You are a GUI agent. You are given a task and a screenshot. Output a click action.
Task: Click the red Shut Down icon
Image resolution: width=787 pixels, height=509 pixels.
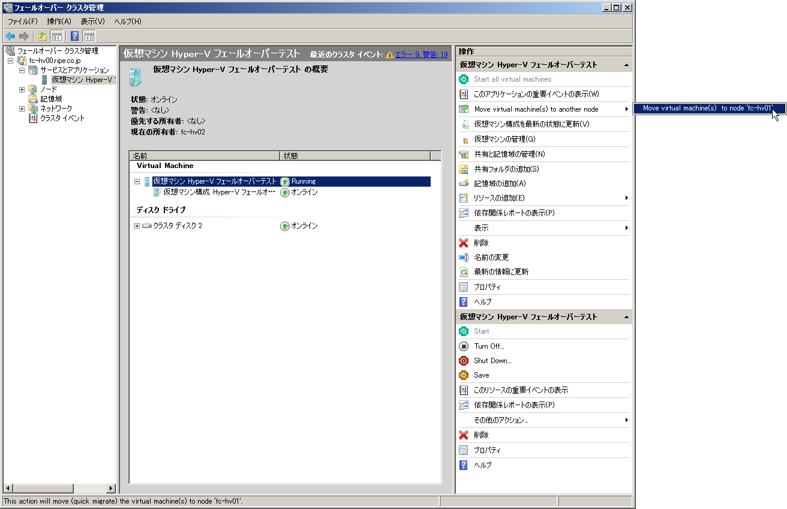pos(464,361)
